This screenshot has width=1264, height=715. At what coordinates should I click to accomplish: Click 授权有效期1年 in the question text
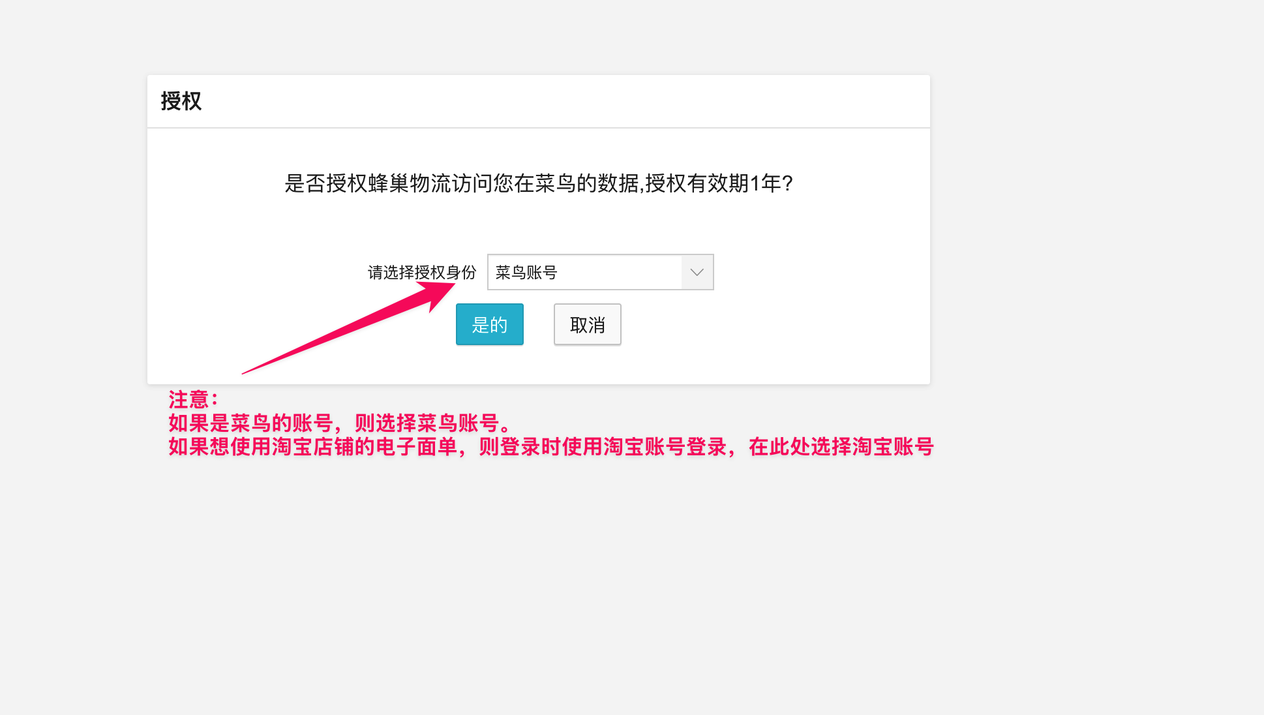pyautogui.click(x=712, y=183)
